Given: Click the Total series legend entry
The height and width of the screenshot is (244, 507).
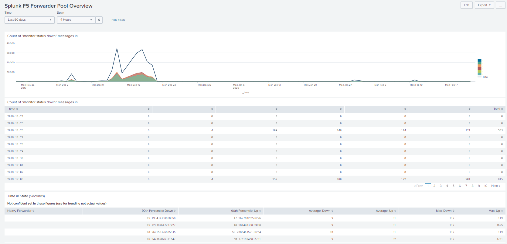Looking at the screenshot, I should [x=483, y=77].
